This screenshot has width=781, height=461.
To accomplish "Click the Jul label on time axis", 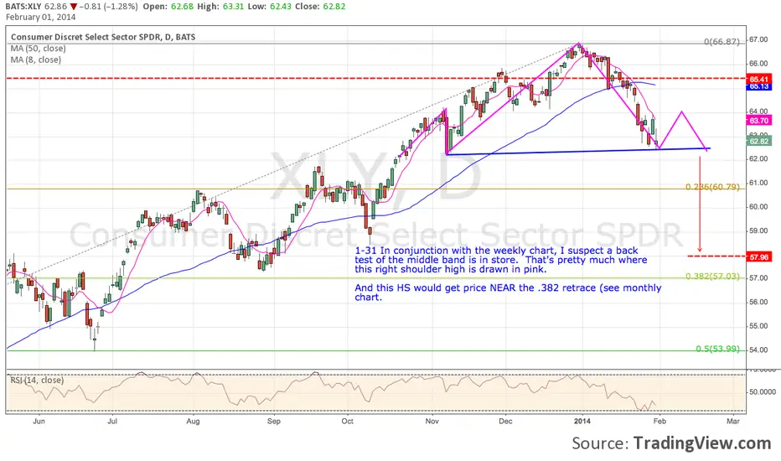I will coord(112,421).
